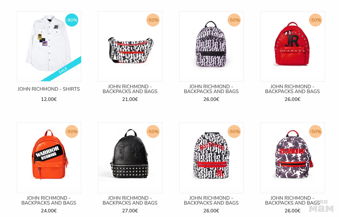Image resolution: width=339 pixels, height=217 pixels.
Task: Click the -50% badge on the belt bag
Action: [x=153, y=20]
